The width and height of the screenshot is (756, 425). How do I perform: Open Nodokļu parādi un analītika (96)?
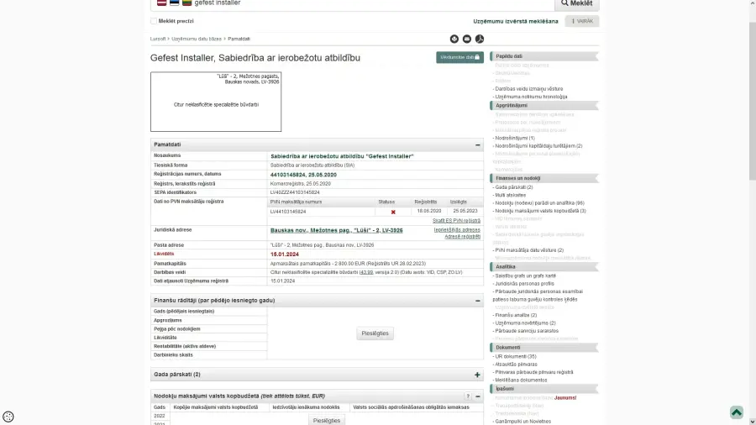pyautogui.click(x=539, y=203)
